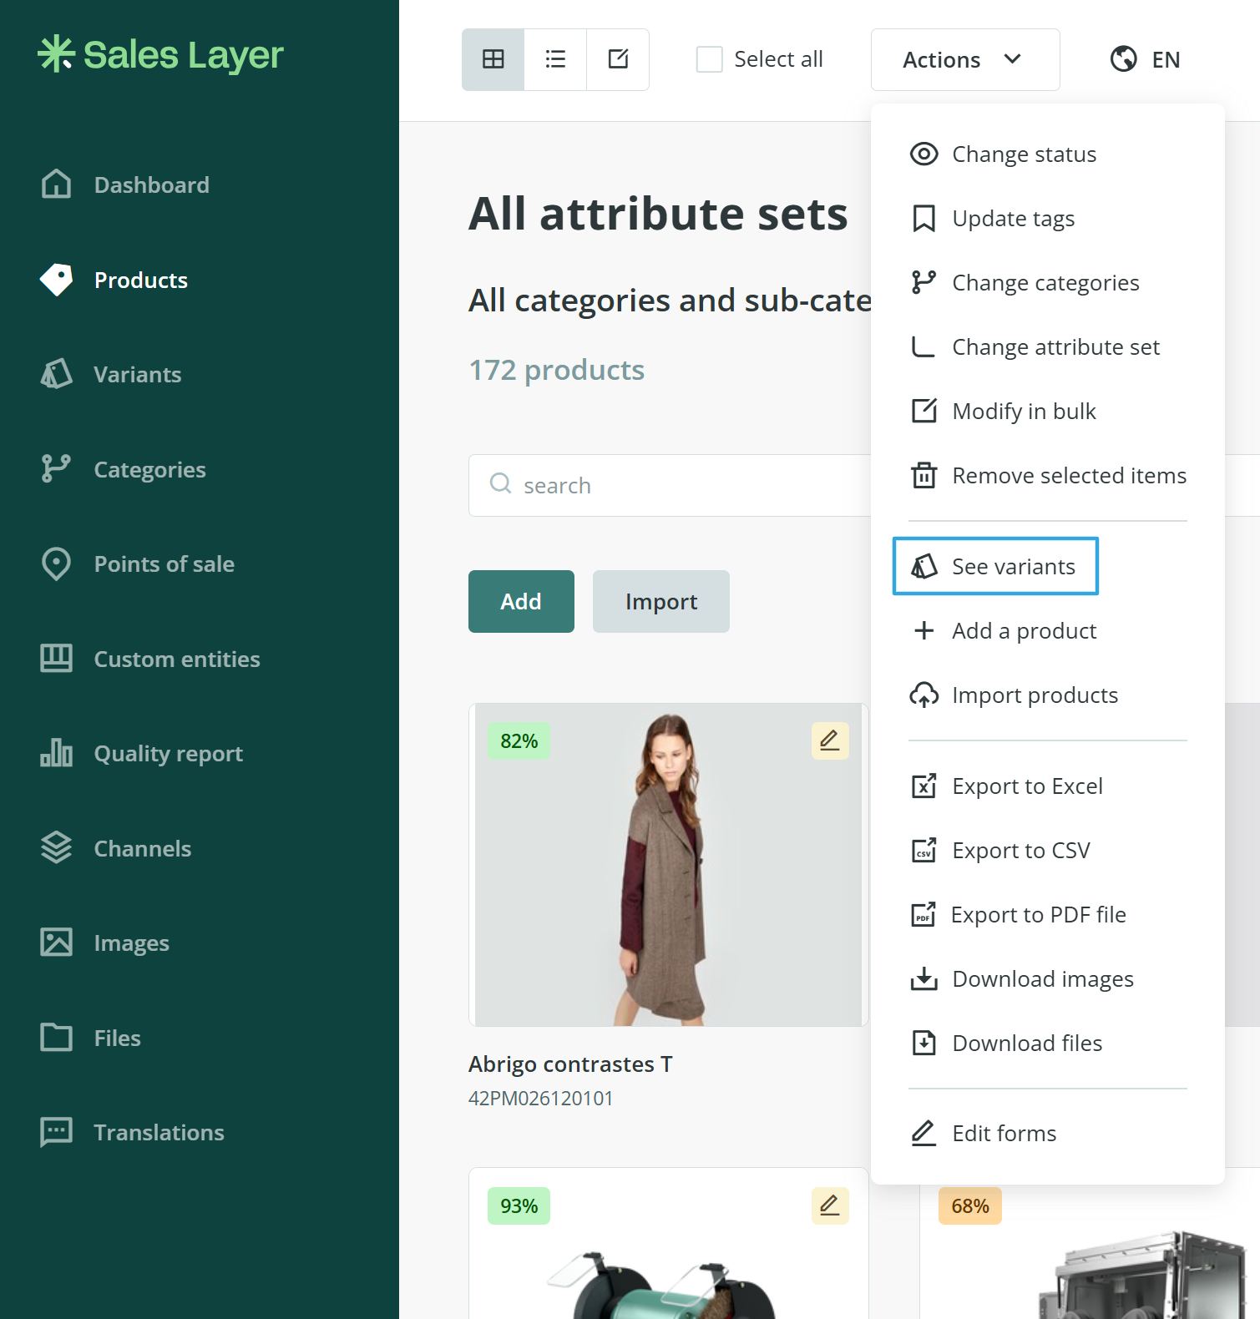The image size is (1260, 1319).
Task: Choose Modify in bulk
Action: [x=1003, y=411]
